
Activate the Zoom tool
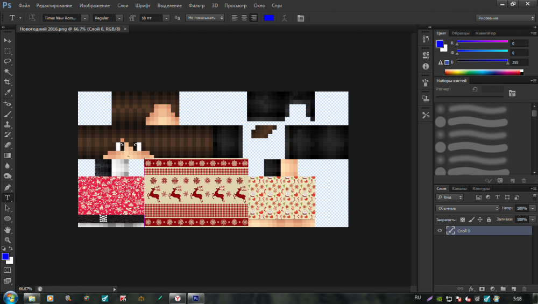(8, 239)
